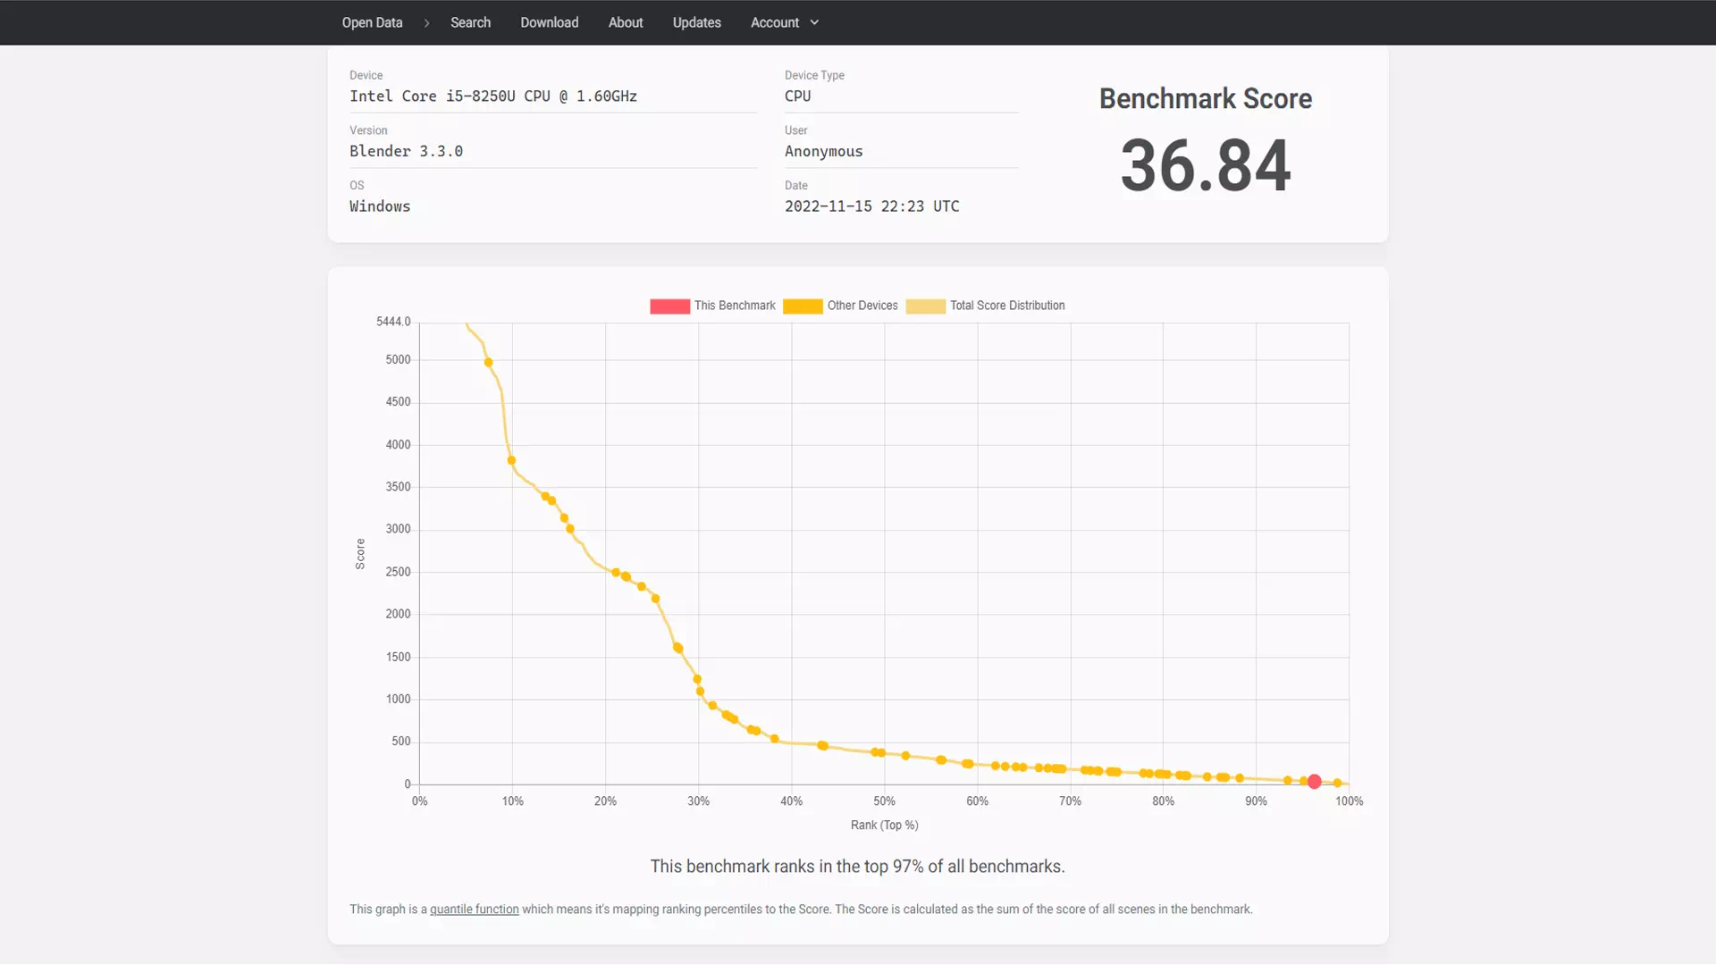Click the top 97% ranking statement
Viewport: 1716px width, 965px height.
[857, 866]
